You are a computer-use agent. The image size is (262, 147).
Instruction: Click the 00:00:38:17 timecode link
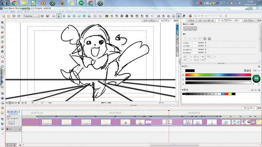pyautogui.click(x=13, y=112)
